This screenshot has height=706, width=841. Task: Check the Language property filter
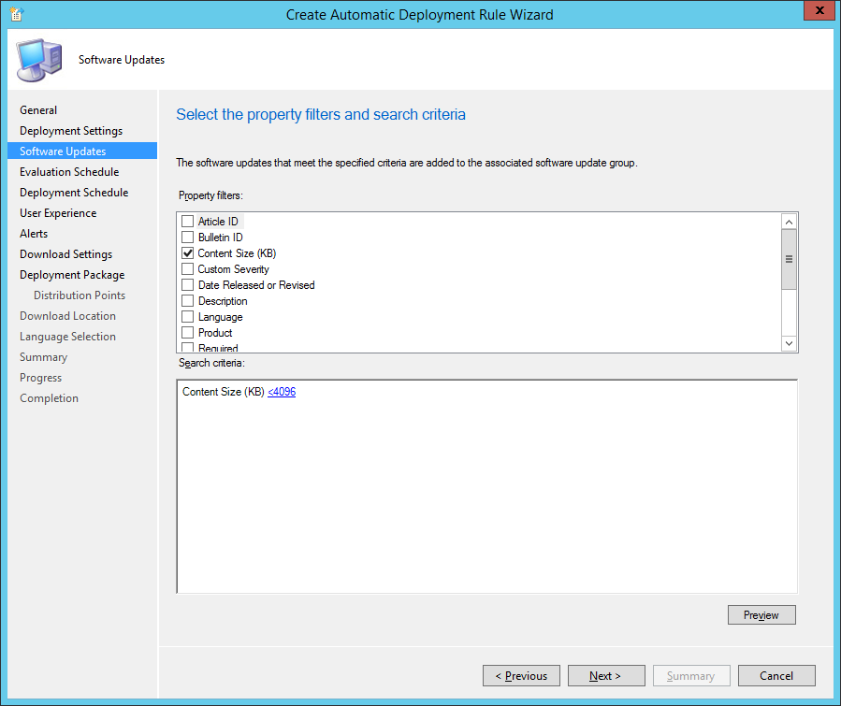point(187,317)
